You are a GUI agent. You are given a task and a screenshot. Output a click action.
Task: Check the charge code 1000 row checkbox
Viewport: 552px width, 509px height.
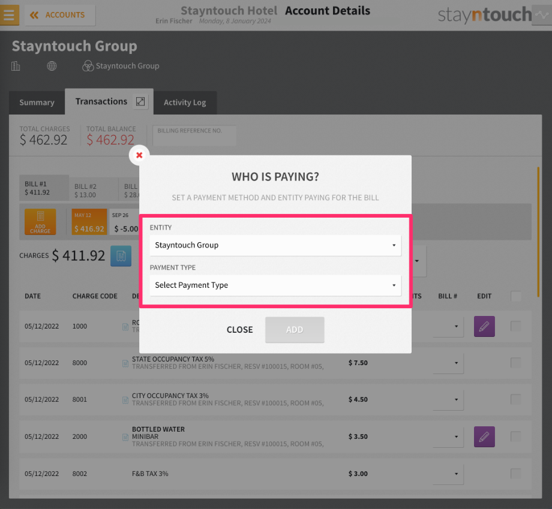(516, 326)
